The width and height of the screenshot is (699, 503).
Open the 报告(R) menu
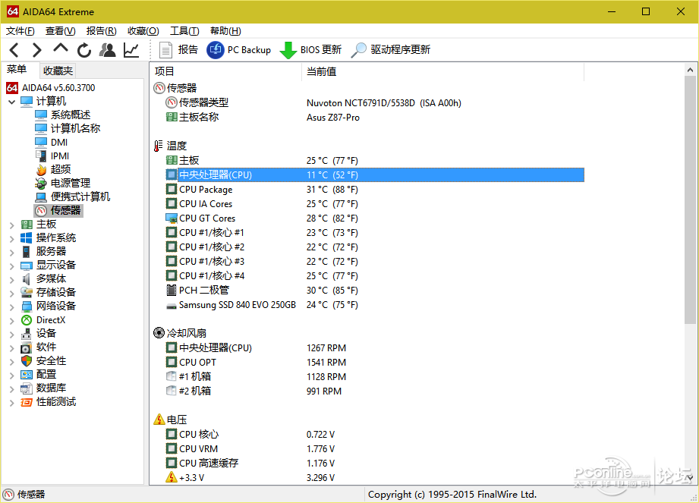(x=101, y=31)
